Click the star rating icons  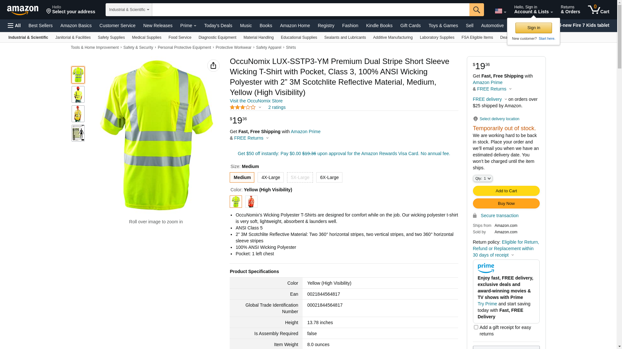pyautogui.click(x=243, y=107)
